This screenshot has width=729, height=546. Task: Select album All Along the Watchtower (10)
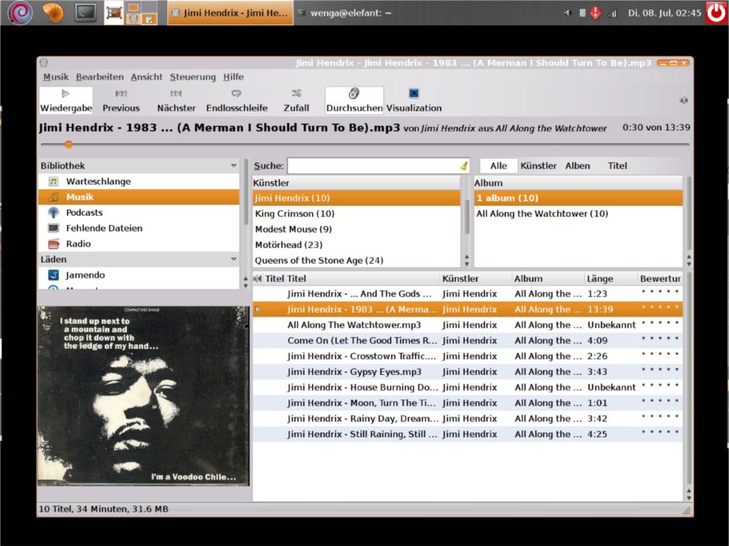click(578, 214)
